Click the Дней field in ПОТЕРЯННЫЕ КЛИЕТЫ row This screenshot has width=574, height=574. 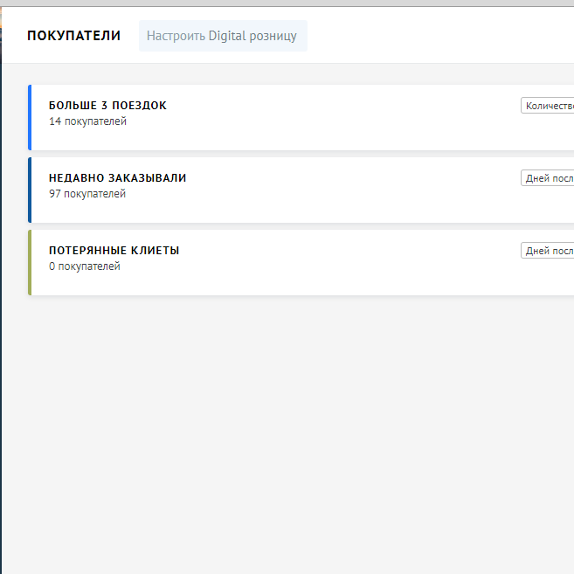pyautogui.click(x=548, y=251)
